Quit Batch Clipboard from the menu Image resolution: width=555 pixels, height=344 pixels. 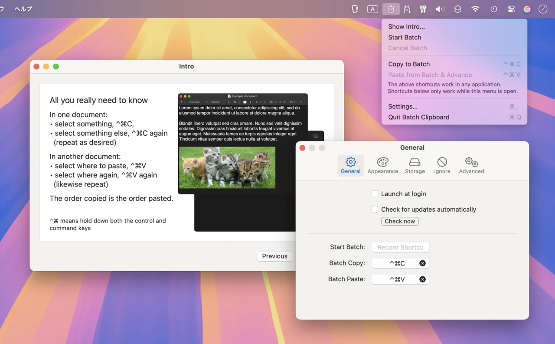[418, 117]
